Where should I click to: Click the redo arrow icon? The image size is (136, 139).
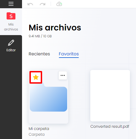42,4
